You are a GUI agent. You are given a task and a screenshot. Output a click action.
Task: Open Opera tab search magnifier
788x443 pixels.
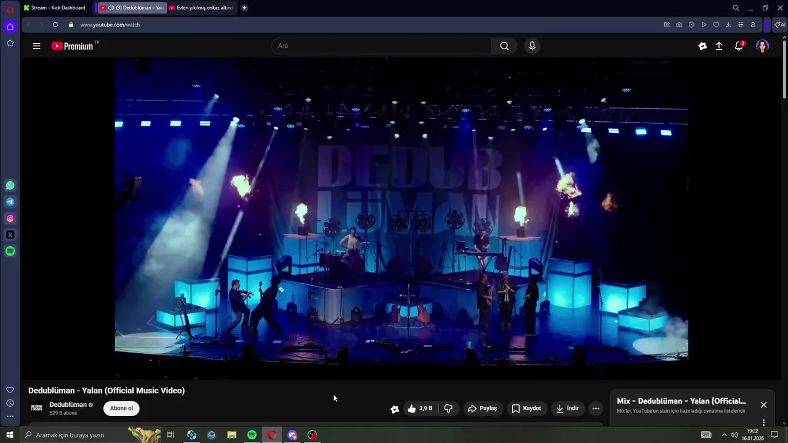tap(735, 8)
